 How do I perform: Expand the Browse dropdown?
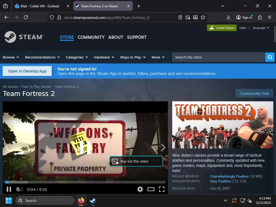(11, 57)
